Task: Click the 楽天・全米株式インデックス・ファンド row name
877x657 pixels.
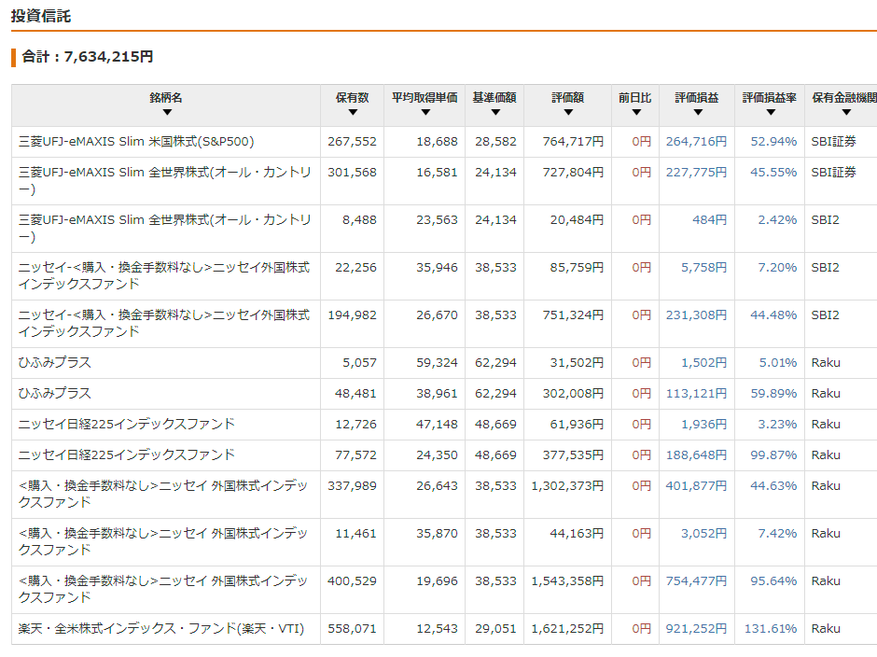Action: point(161,629)
